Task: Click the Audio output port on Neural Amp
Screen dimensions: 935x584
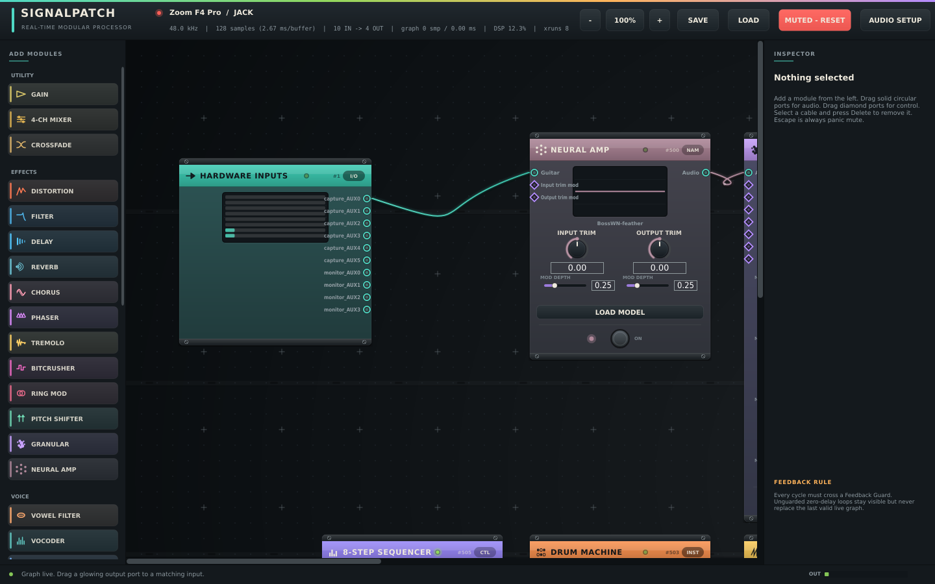Action: click(x=706, y=173)
